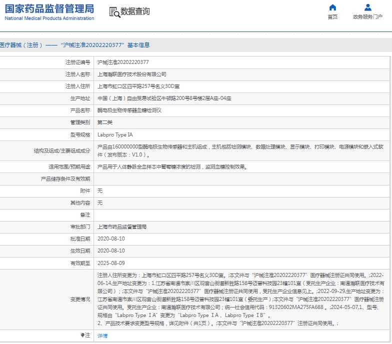The image size is (392, 344).
Task: Open the 首页 home icon
Action: (332, 7)
